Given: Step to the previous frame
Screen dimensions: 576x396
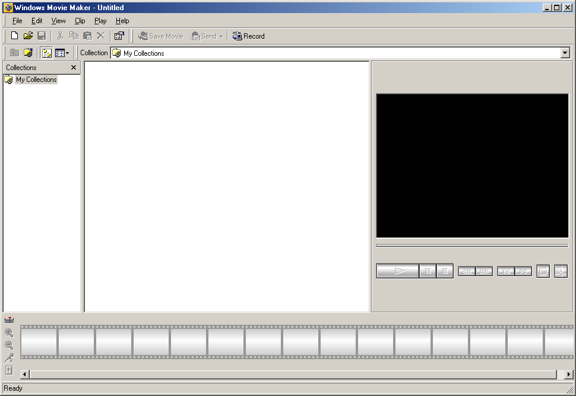Looking at the screenshot, I should click(x=467, y=271).
